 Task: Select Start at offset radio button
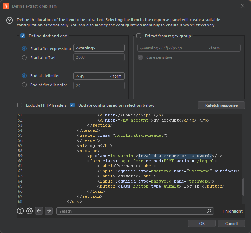point(24,57)
